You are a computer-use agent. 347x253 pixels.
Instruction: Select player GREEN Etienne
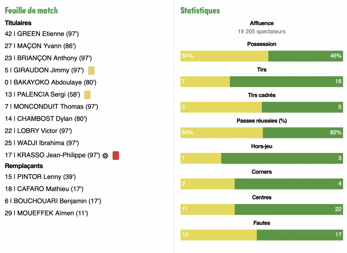click(x=42, y=34)
